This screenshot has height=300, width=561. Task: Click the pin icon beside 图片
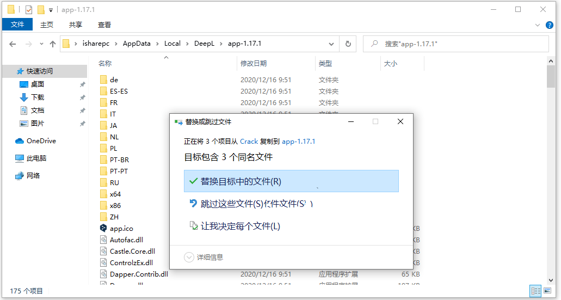pos(82,124)
